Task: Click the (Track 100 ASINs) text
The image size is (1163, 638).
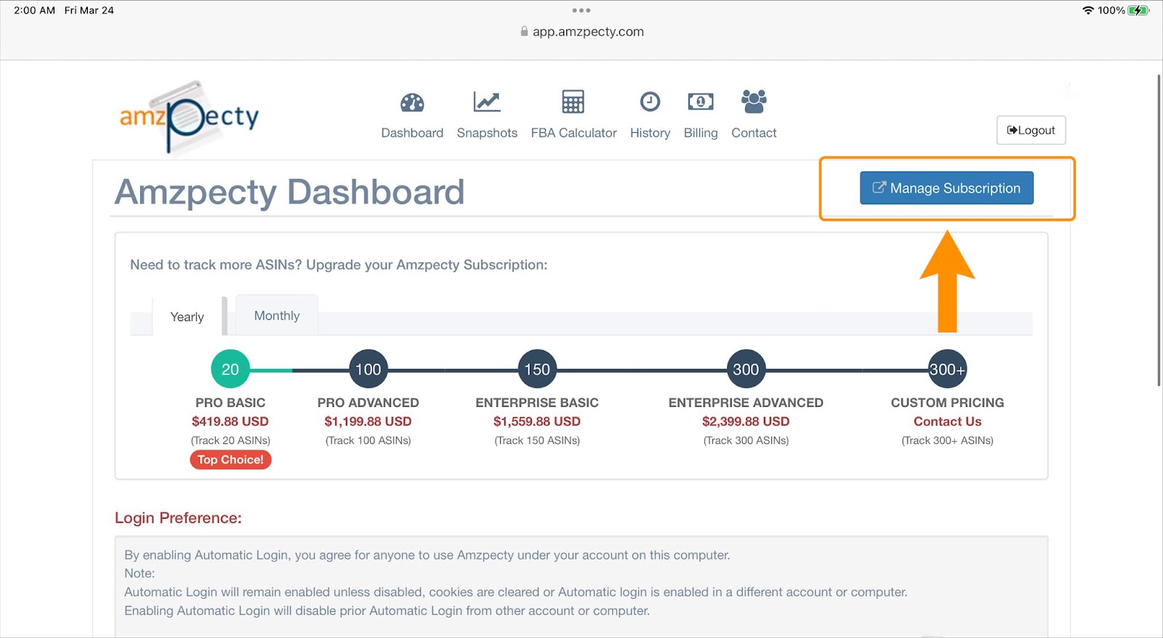Action: pyautogui.click(x=368, y=440)
